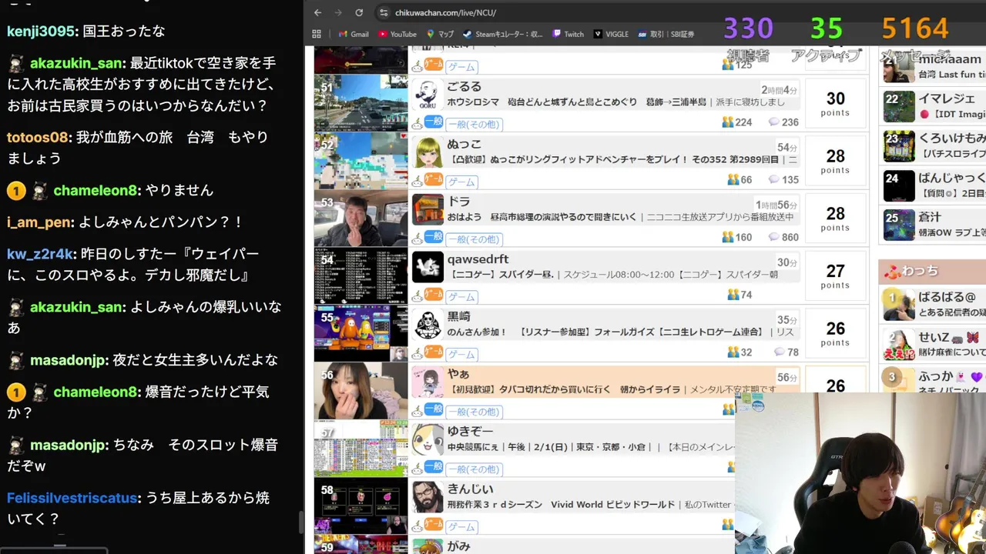
Task: Click chat username Felissilvestriscatus
Action: [73, 498]
